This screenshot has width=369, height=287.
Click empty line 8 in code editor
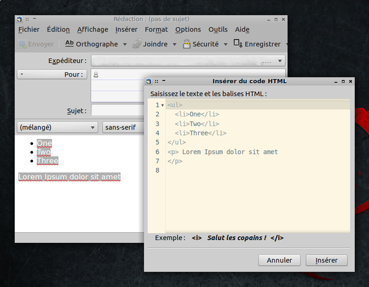point(257,171)
